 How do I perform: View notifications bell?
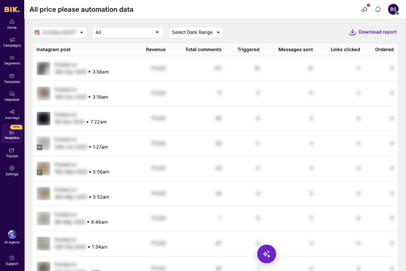click(x=378, y=9)
